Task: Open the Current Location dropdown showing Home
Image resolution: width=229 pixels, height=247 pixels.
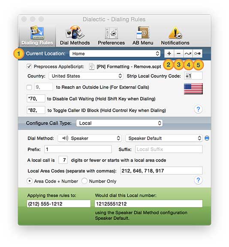Action: coord(115,54)
